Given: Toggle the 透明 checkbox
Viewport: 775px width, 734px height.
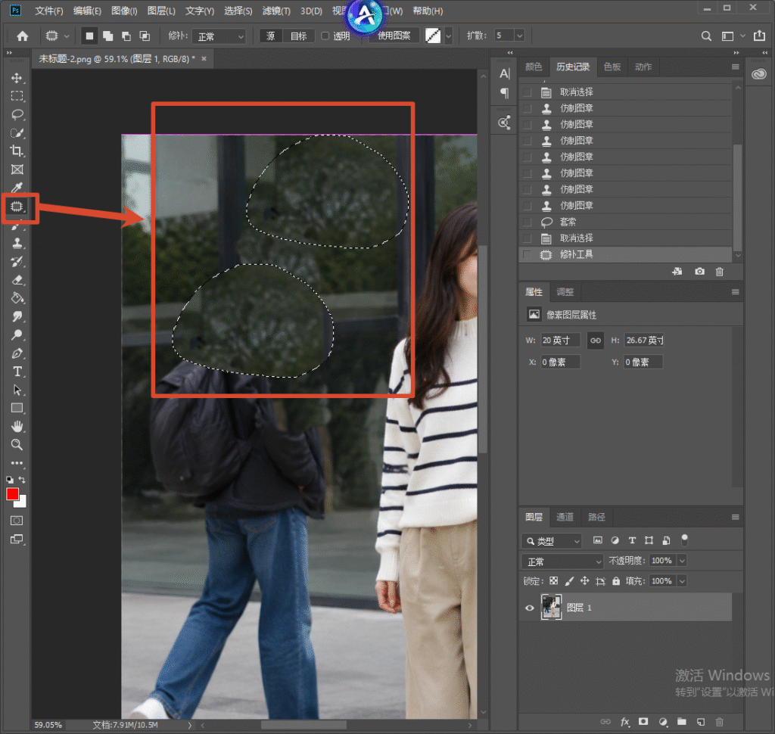Looking at the screenshot, I should [x=325, y=36].
